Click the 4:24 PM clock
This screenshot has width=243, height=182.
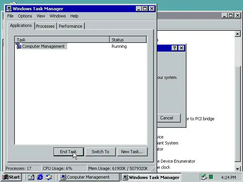pyautogui.click(x=229, y=177)
